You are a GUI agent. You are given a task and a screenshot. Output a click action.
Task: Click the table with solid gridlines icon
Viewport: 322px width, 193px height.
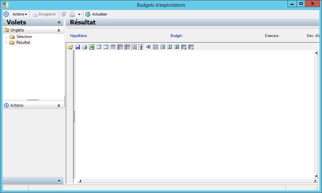point(120,47)
